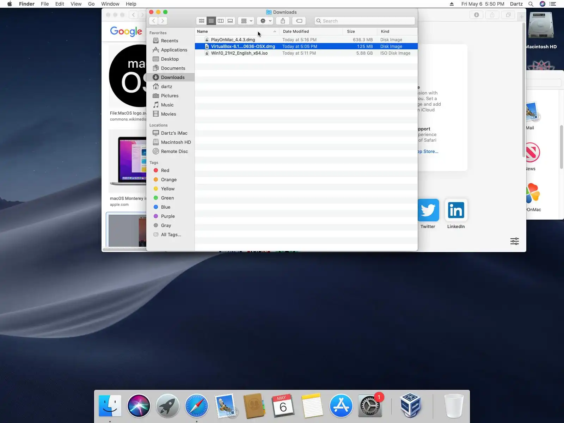564x423 pixels.
Task: Click the eject icon in menu bar
Action: pyautogui.click(x=452, y=4)
